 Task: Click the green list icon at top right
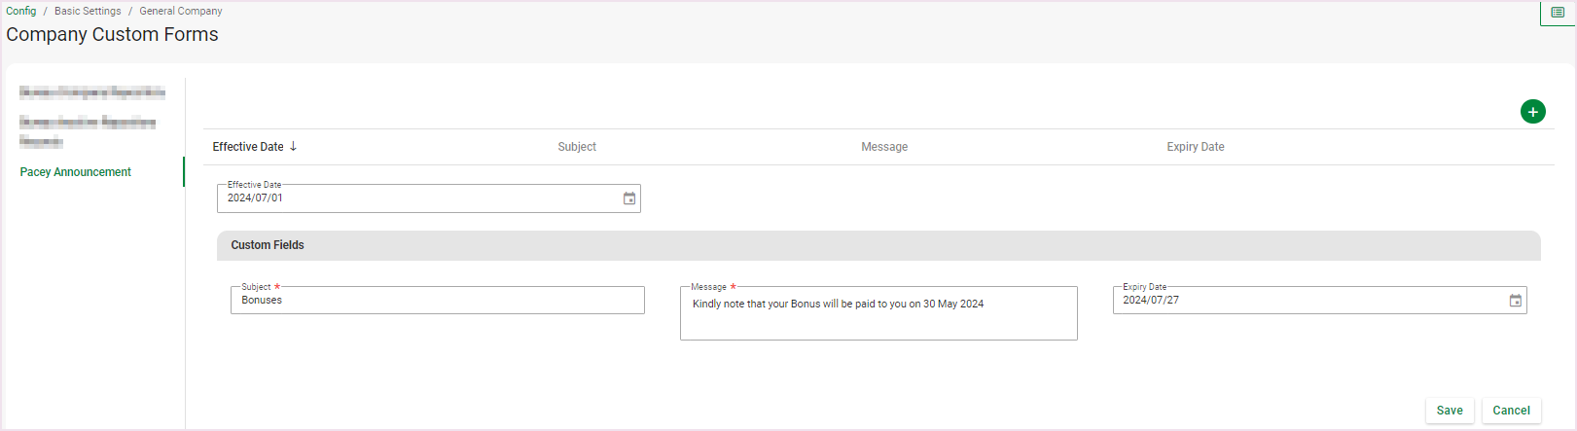tap(1557, 13)
